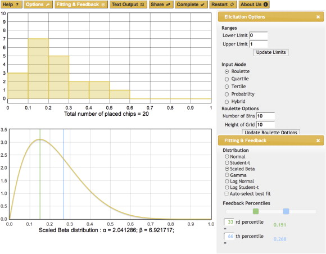Close the Fitting & Feedback panel
The height and width of the screenshot is (254, 326).
tap(318, 140)
